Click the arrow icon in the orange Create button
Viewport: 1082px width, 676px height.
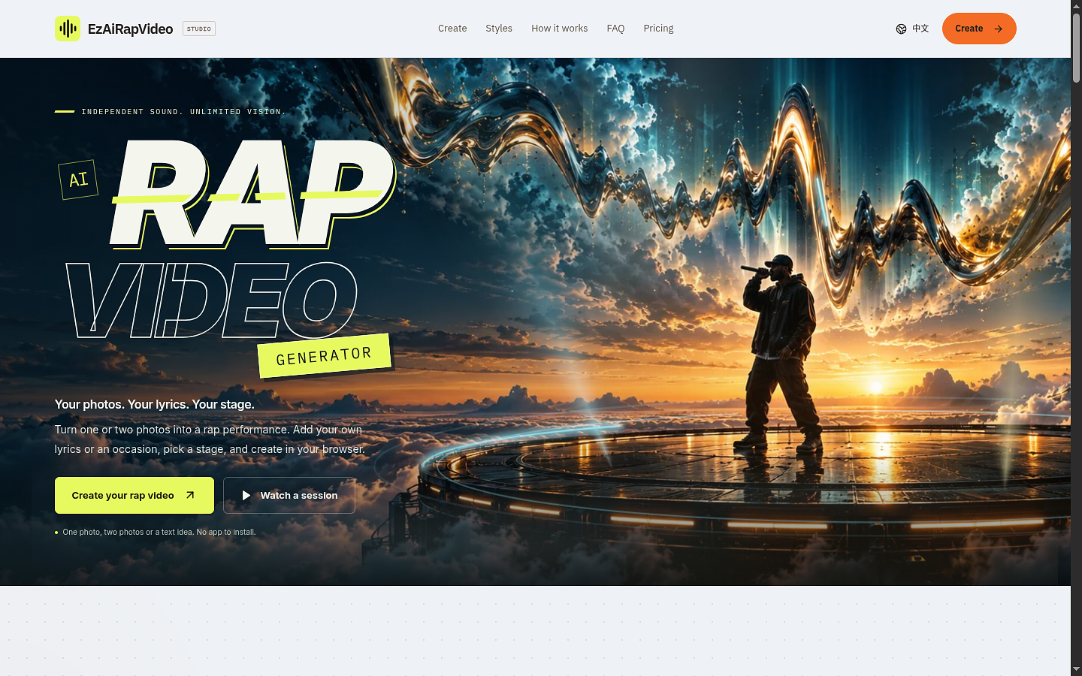point(998,29)
